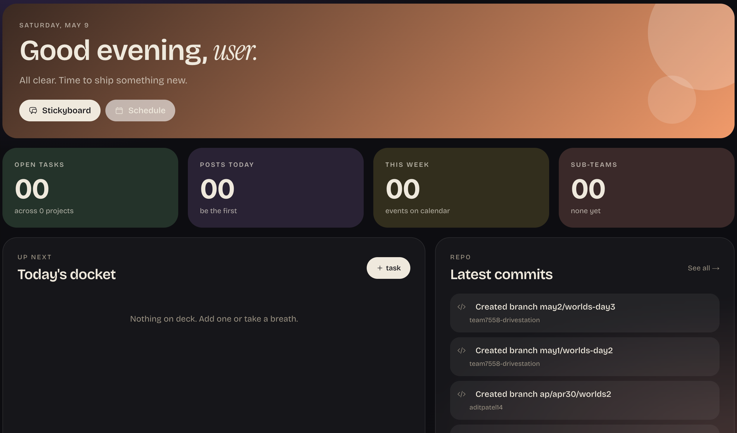Open the Posts Today stat card
Viewport: 737px width, 433px height.
tap(276, 188)
